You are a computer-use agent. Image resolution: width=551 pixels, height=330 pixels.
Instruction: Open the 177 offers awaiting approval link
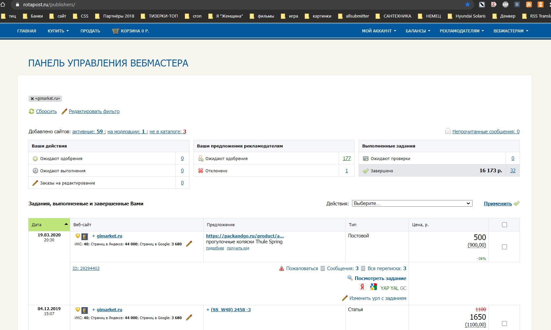click(347, 158)
